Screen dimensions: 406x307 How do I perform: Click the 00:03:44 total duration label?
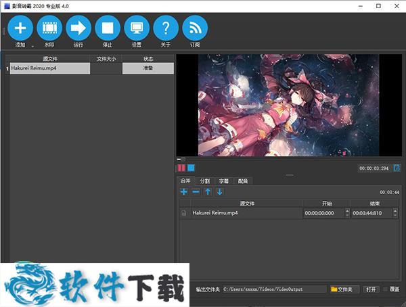(390, 192)
